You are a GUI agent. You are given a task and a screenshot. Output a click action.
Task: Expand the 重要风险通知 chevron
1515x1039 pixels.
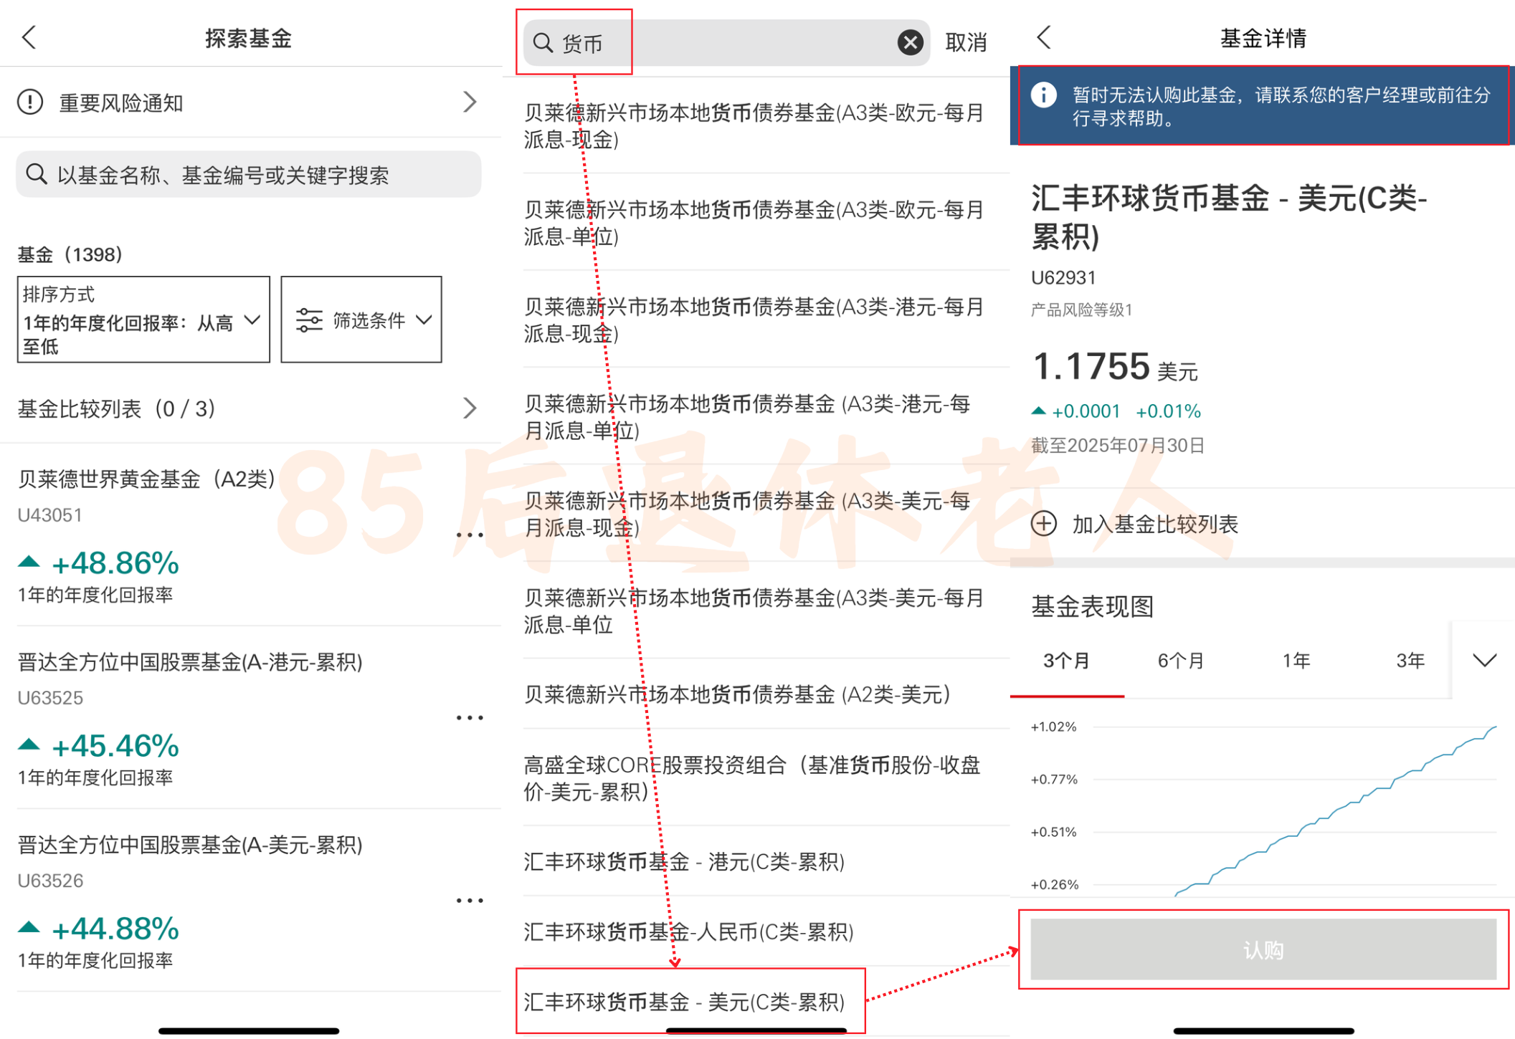[x=470, y=102]
